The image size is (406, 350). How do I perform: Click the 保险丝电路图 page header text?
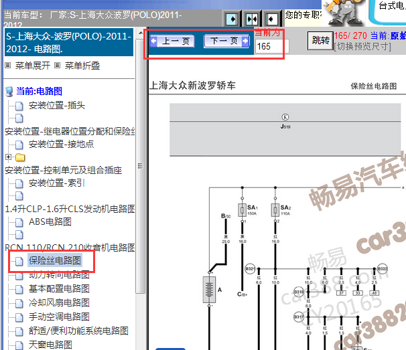coord(374,86)
